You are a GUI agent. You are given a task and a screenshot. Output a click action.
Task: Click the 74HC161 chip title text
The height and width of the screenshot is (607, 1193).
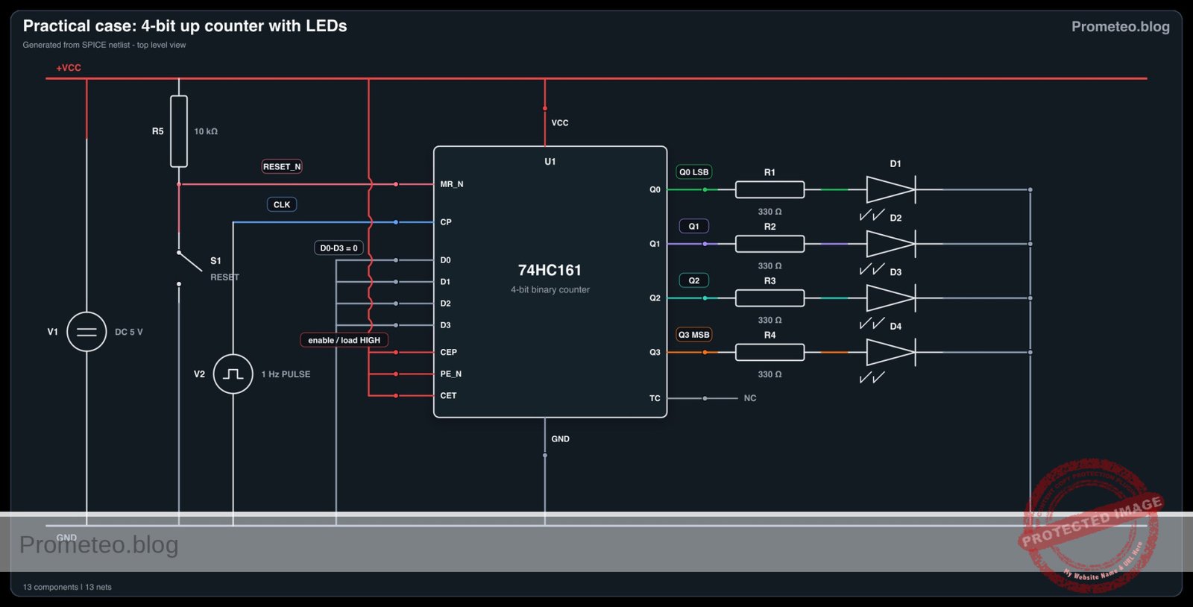click(x=550, y=270)
